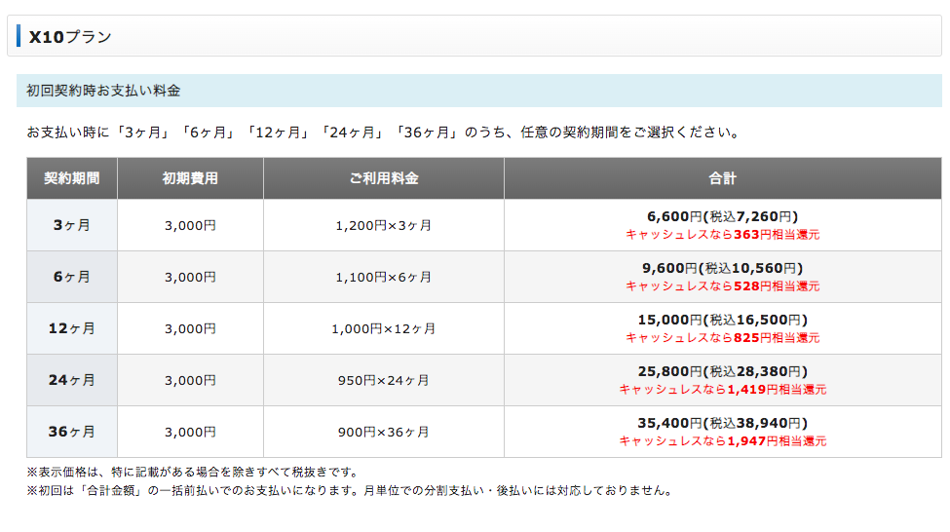Click 3,000円 initial fee in 24ヶ月 row
Image resolution: width=950 pixels, height=532 pixels.
[190, 381]
